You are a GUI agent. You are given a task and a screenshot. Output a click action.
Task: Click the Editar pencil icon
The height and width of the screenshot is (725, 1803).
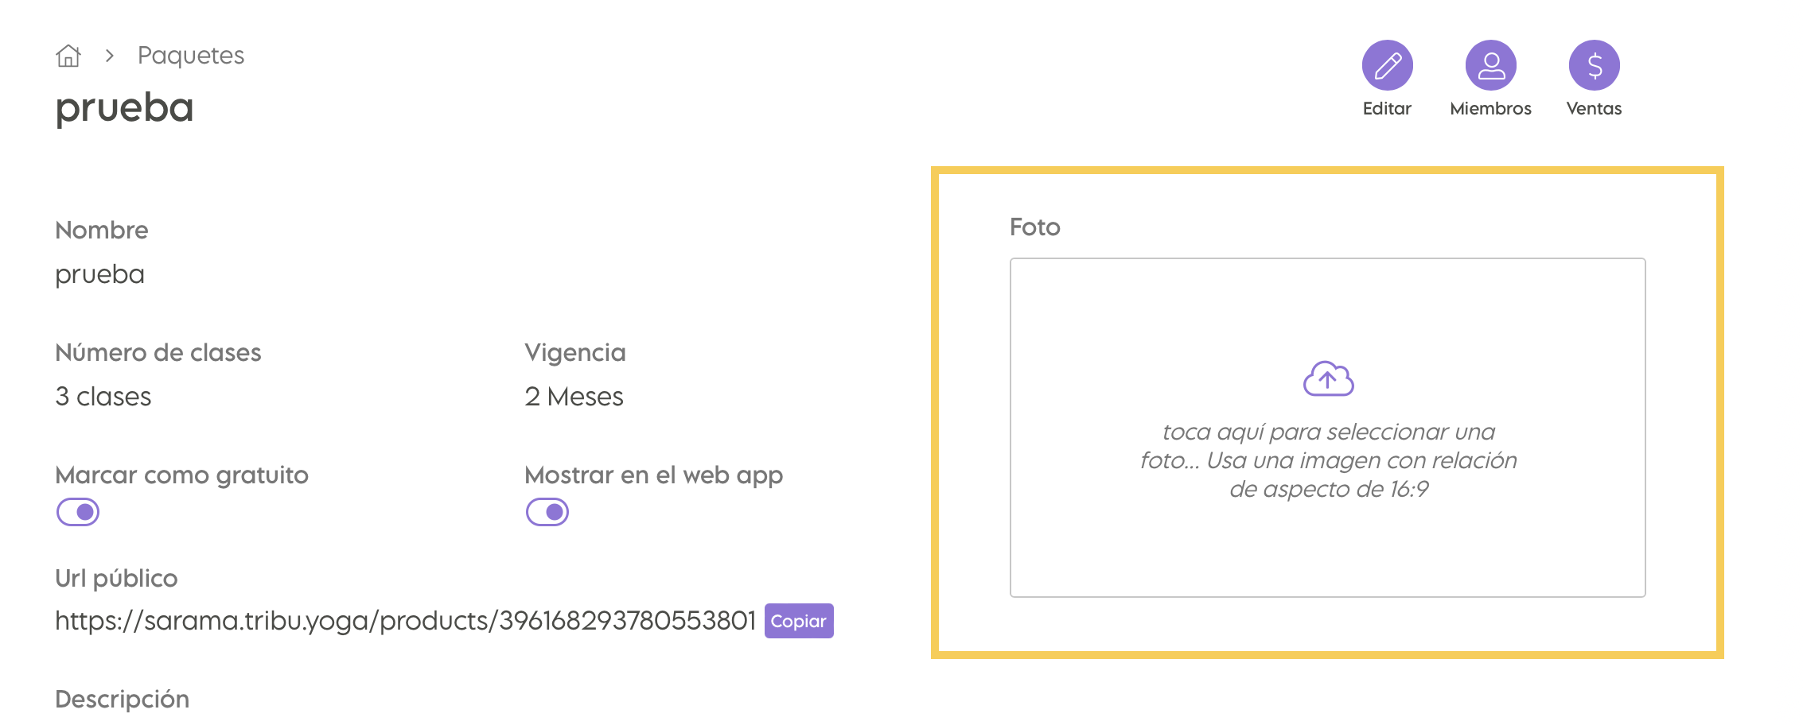[x=1387, y=65]
